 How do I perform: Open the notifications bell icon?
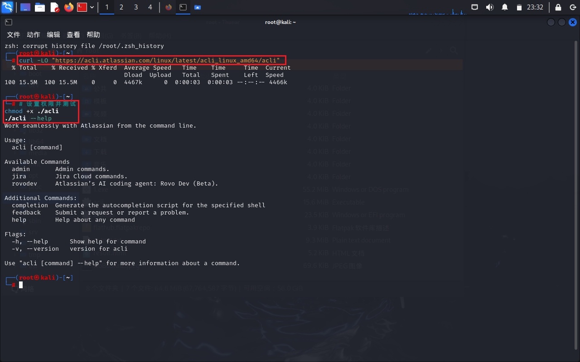click(505, 7)
